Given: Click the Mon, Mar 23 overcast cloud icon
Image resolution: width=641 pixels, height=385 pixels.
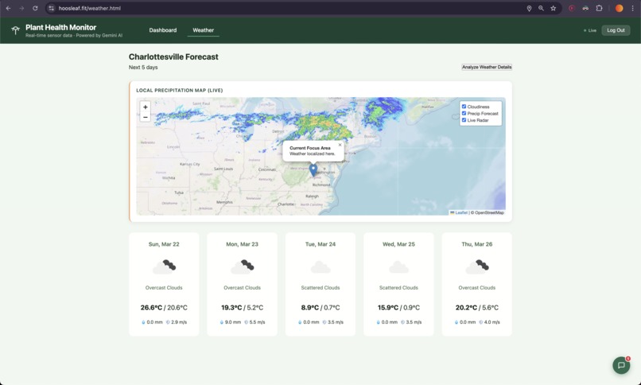Looking at the screenshot, I should pyautogui.click(x=242, y=266).
